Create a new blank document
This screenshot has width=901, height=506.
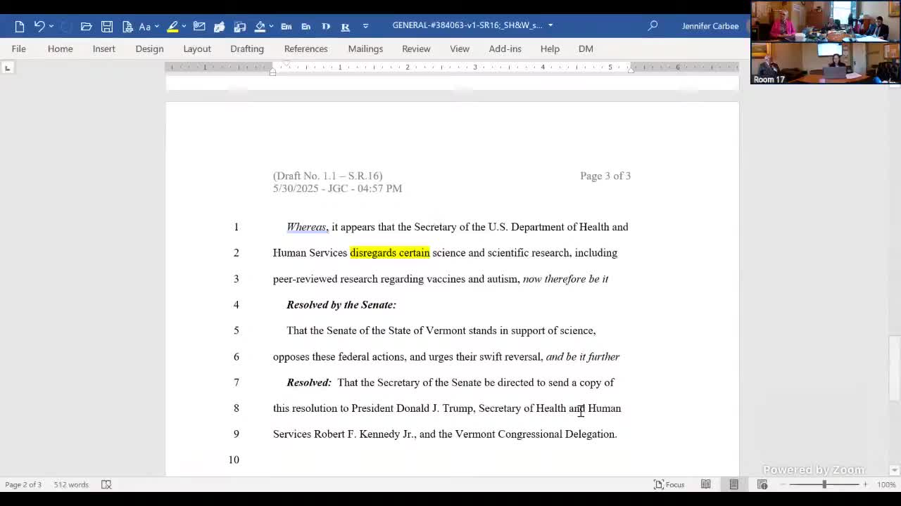(x=20, y=26)
